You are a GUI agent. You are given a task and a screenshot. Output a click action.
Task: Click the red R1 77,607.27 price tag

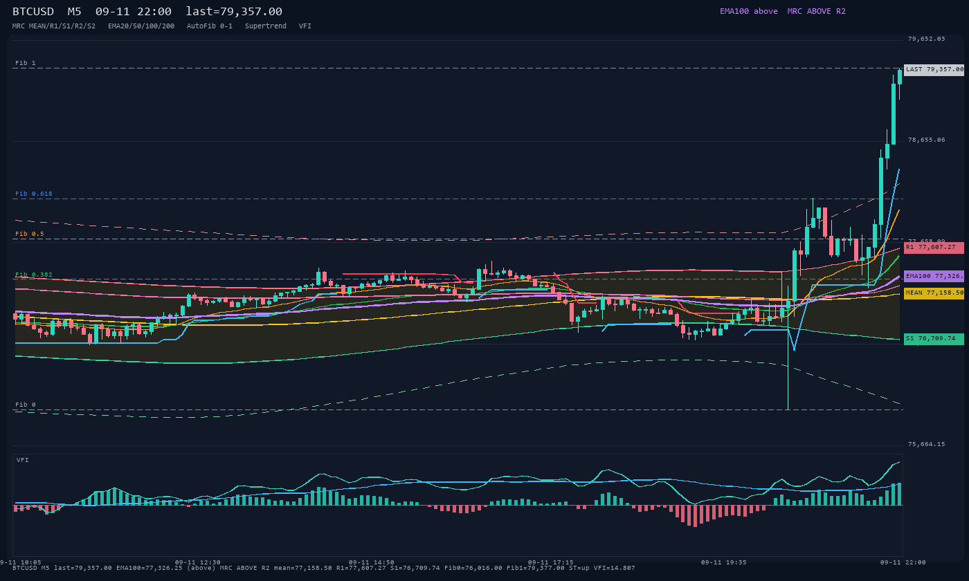click(x=934, y=248)
